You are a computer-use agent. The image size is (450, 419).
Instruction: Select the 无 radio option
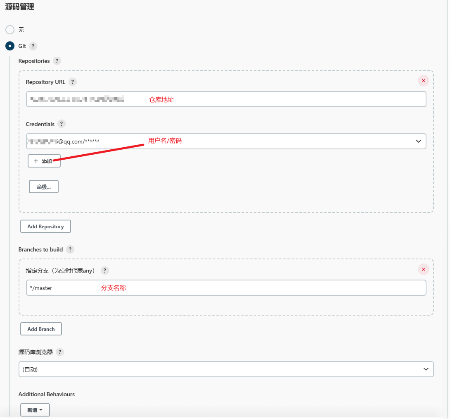point(10,30)
